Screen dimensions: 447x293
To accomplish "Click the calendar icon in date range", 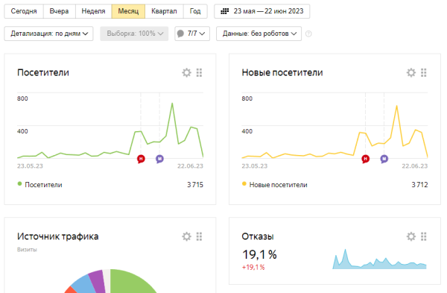I will 225,11.
